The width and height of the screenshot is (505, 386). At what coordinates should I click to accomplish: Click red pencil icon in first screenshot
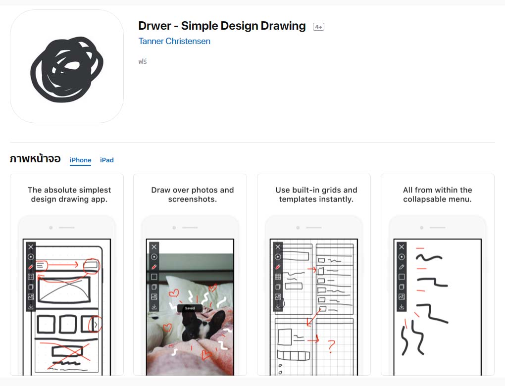point(31,267)
